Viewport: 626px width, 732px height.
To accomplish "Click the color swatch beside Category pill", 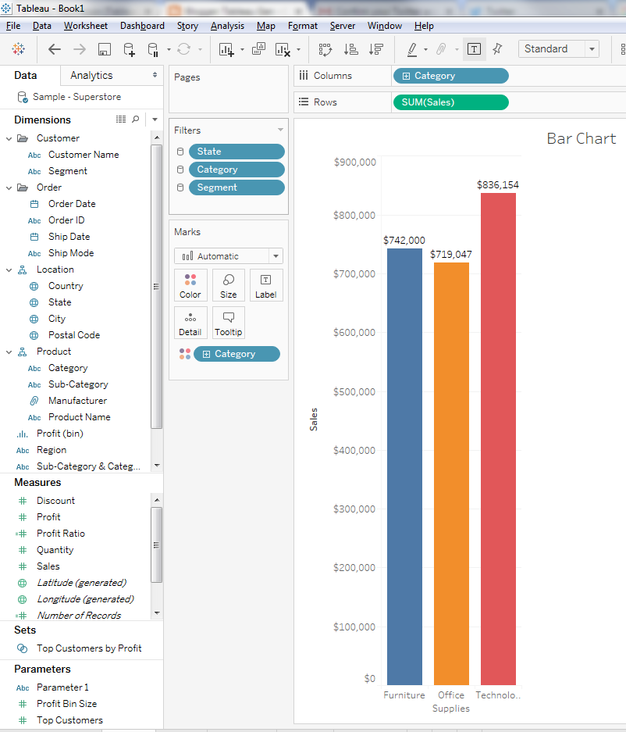I will pos(186,353).
